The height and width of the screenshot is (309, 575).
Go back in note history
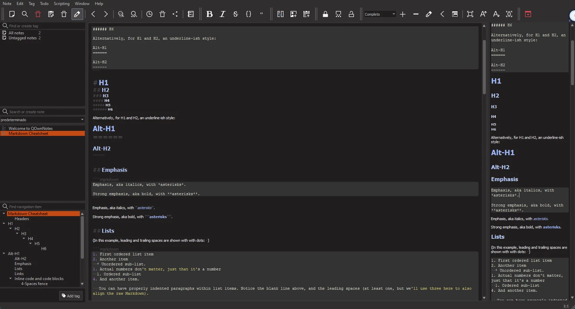[93, 14]
